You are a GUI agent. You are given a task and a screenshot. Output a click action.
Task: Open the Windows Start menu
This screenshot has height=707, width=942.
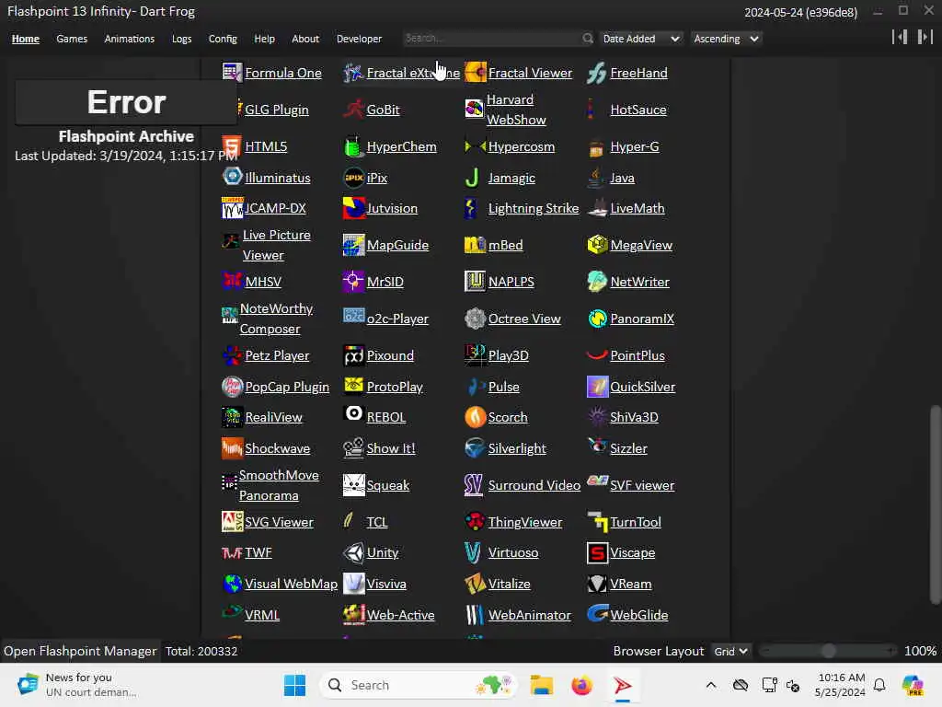(x=294, y=685)
